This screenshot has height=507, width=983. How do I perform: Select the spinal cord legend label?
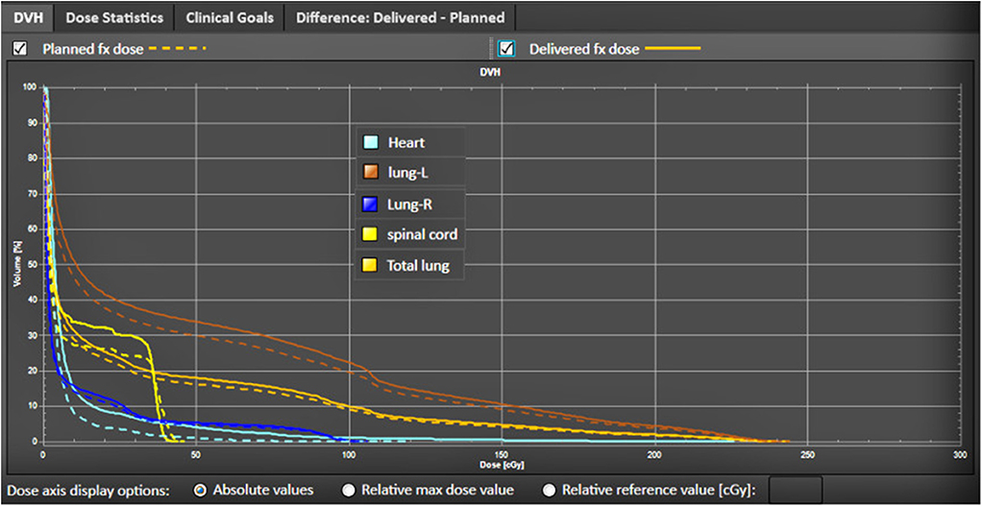pyautogui.click(x=422, y=234)
